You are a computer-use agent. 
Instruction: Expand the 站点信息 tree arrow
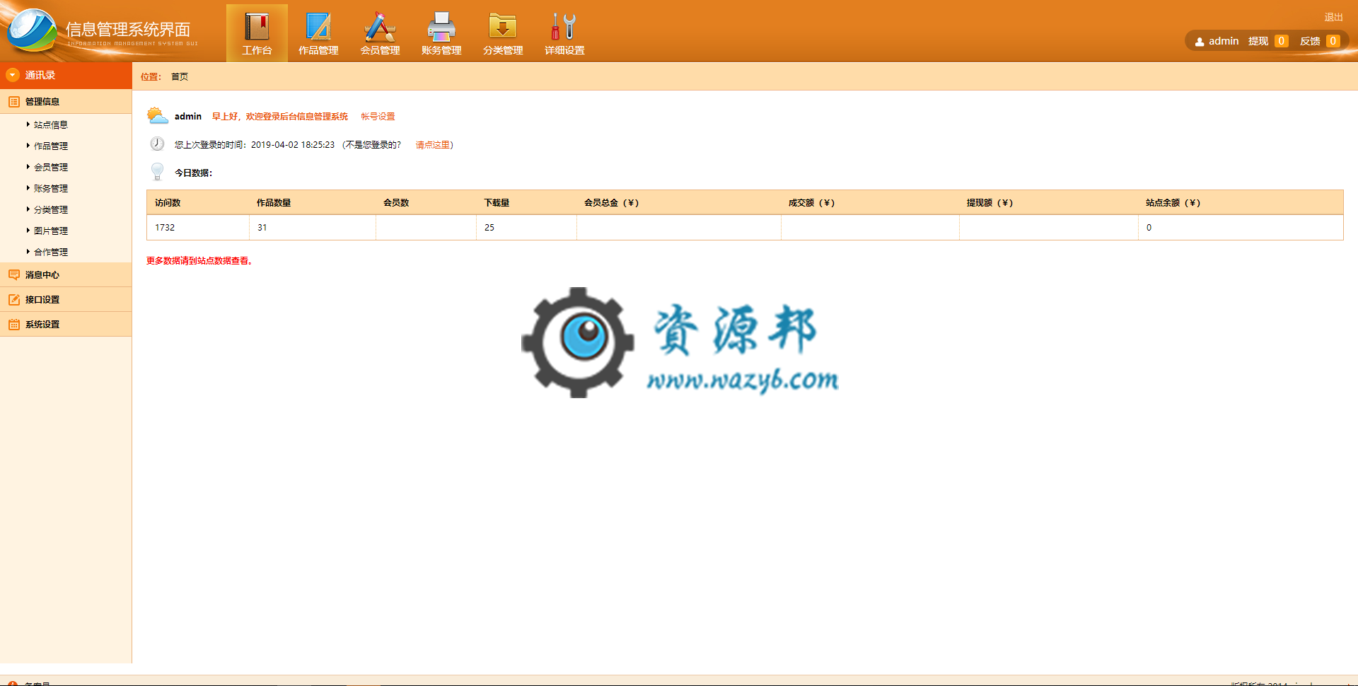coord(28,124)
